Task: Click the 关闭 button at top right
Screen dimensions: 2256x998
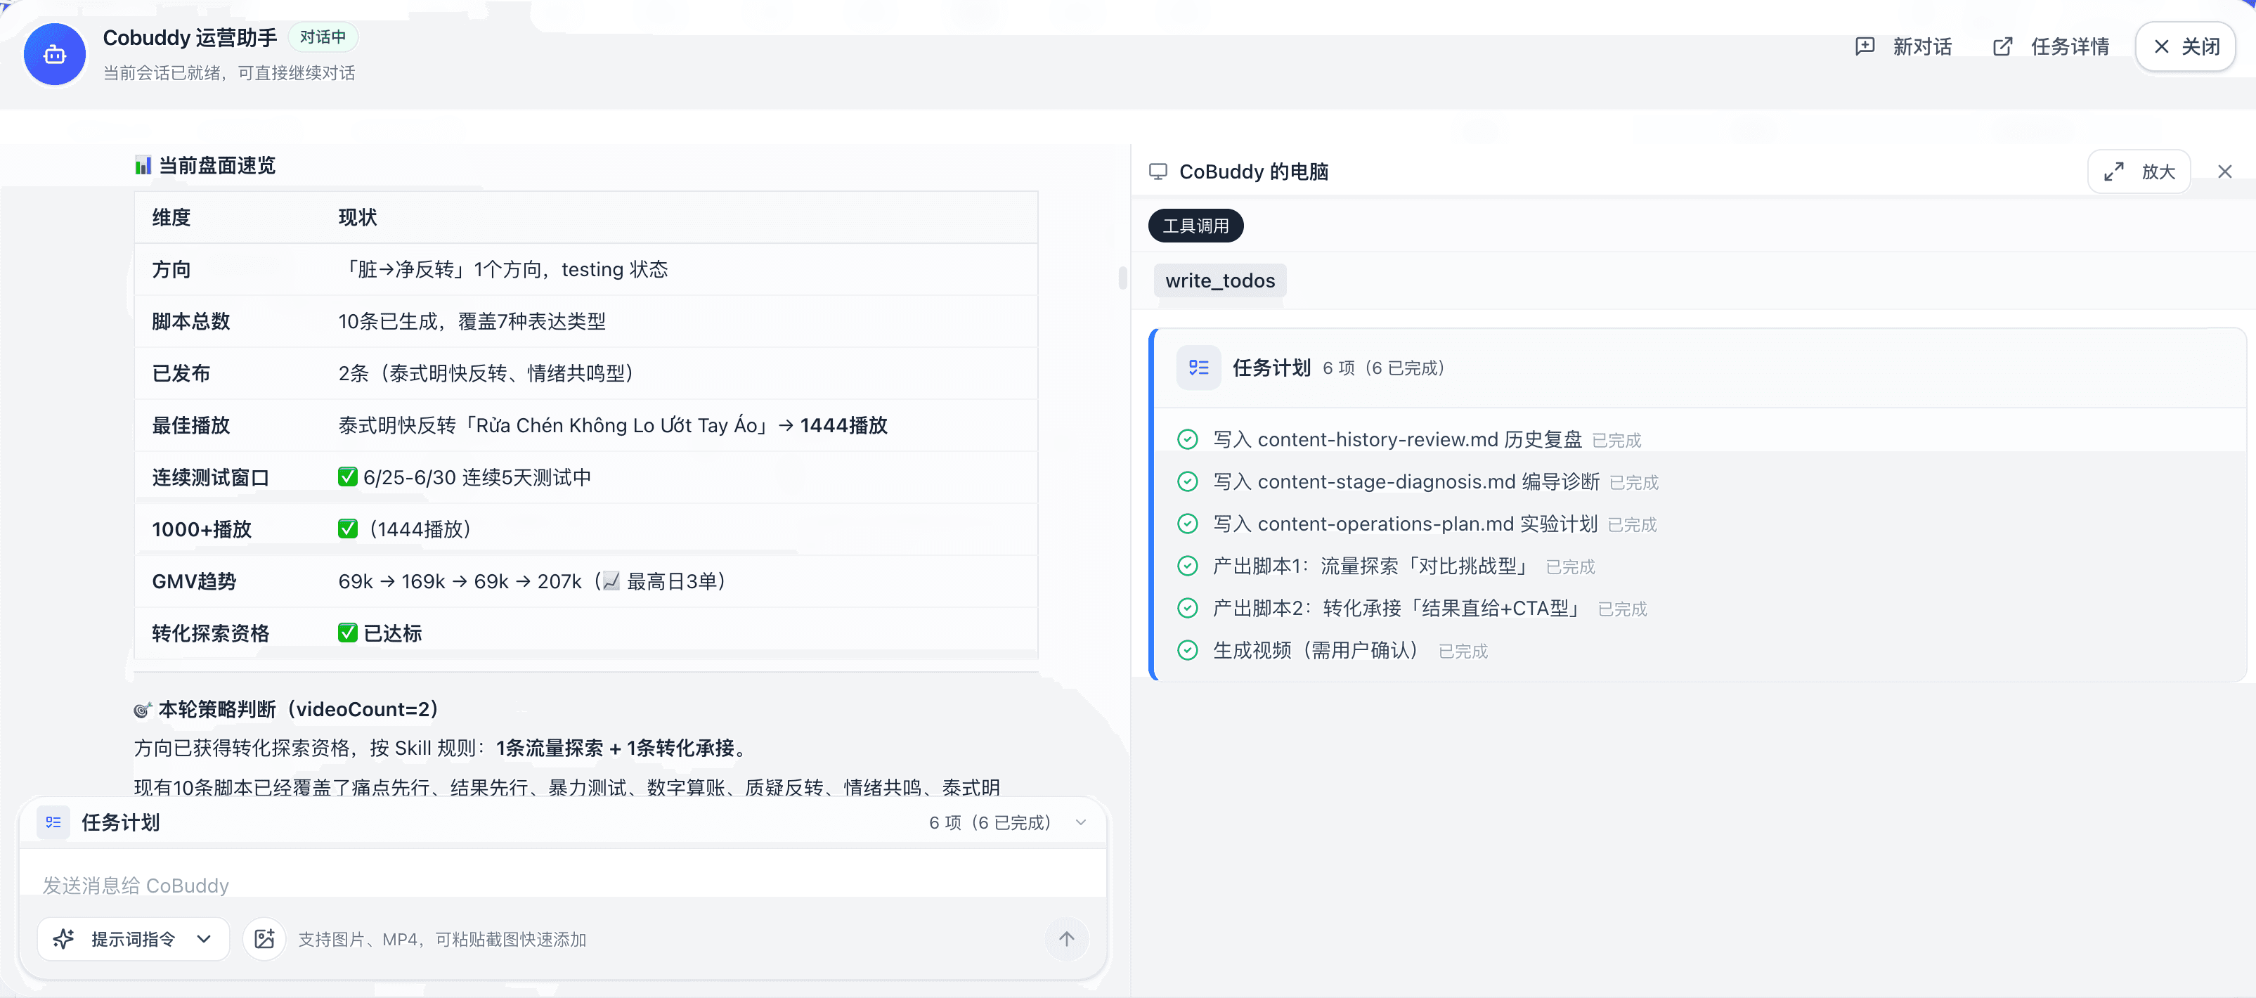Action: (2186, 46)
